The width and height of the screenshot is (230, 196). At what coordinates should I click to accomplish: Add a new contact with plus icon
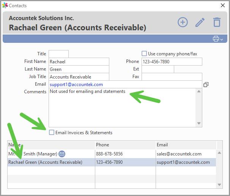point(183,22)
